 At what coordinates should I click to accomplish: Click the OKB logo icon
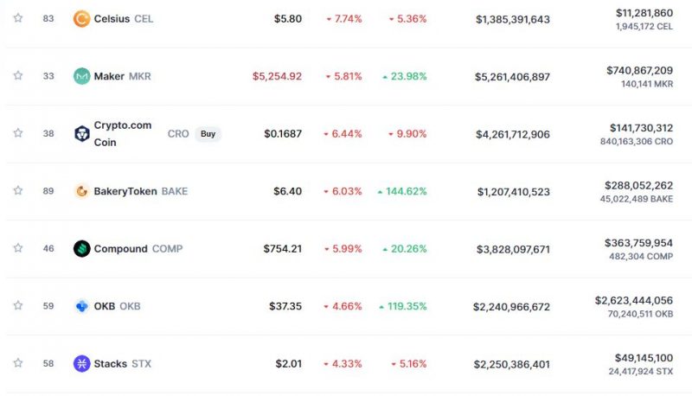(x=81, y=306)
